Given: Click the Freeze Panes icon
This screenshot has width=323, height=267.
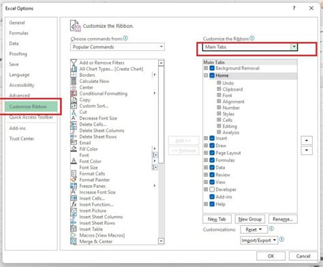Looking at the screenshot, I should click(x=74, y=186).
